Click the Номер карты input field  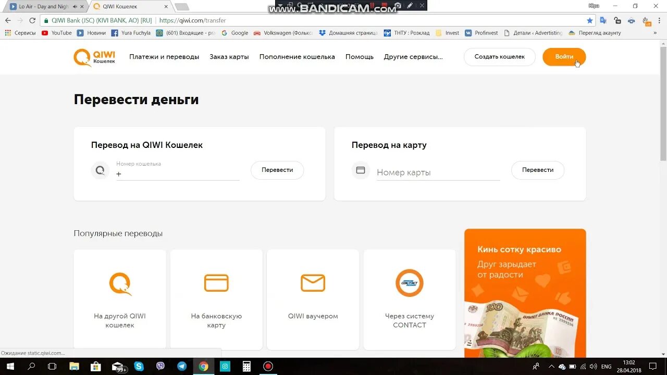[x=438, y=172]
